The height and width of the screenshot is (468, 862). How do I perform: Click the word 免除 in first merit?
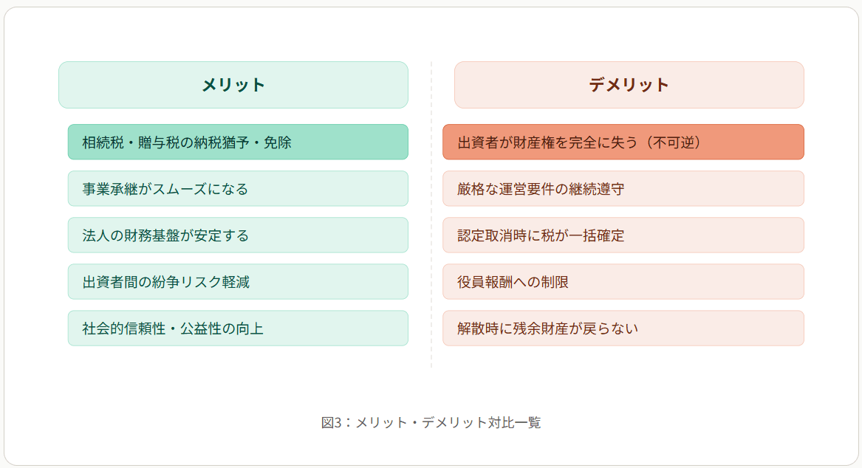278,142
